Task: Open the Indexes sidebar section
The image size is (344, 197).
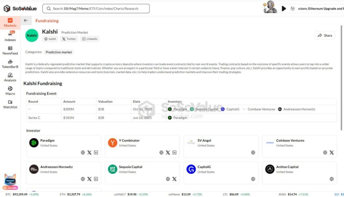Action: pyautogui.click(x=10, y=36)
